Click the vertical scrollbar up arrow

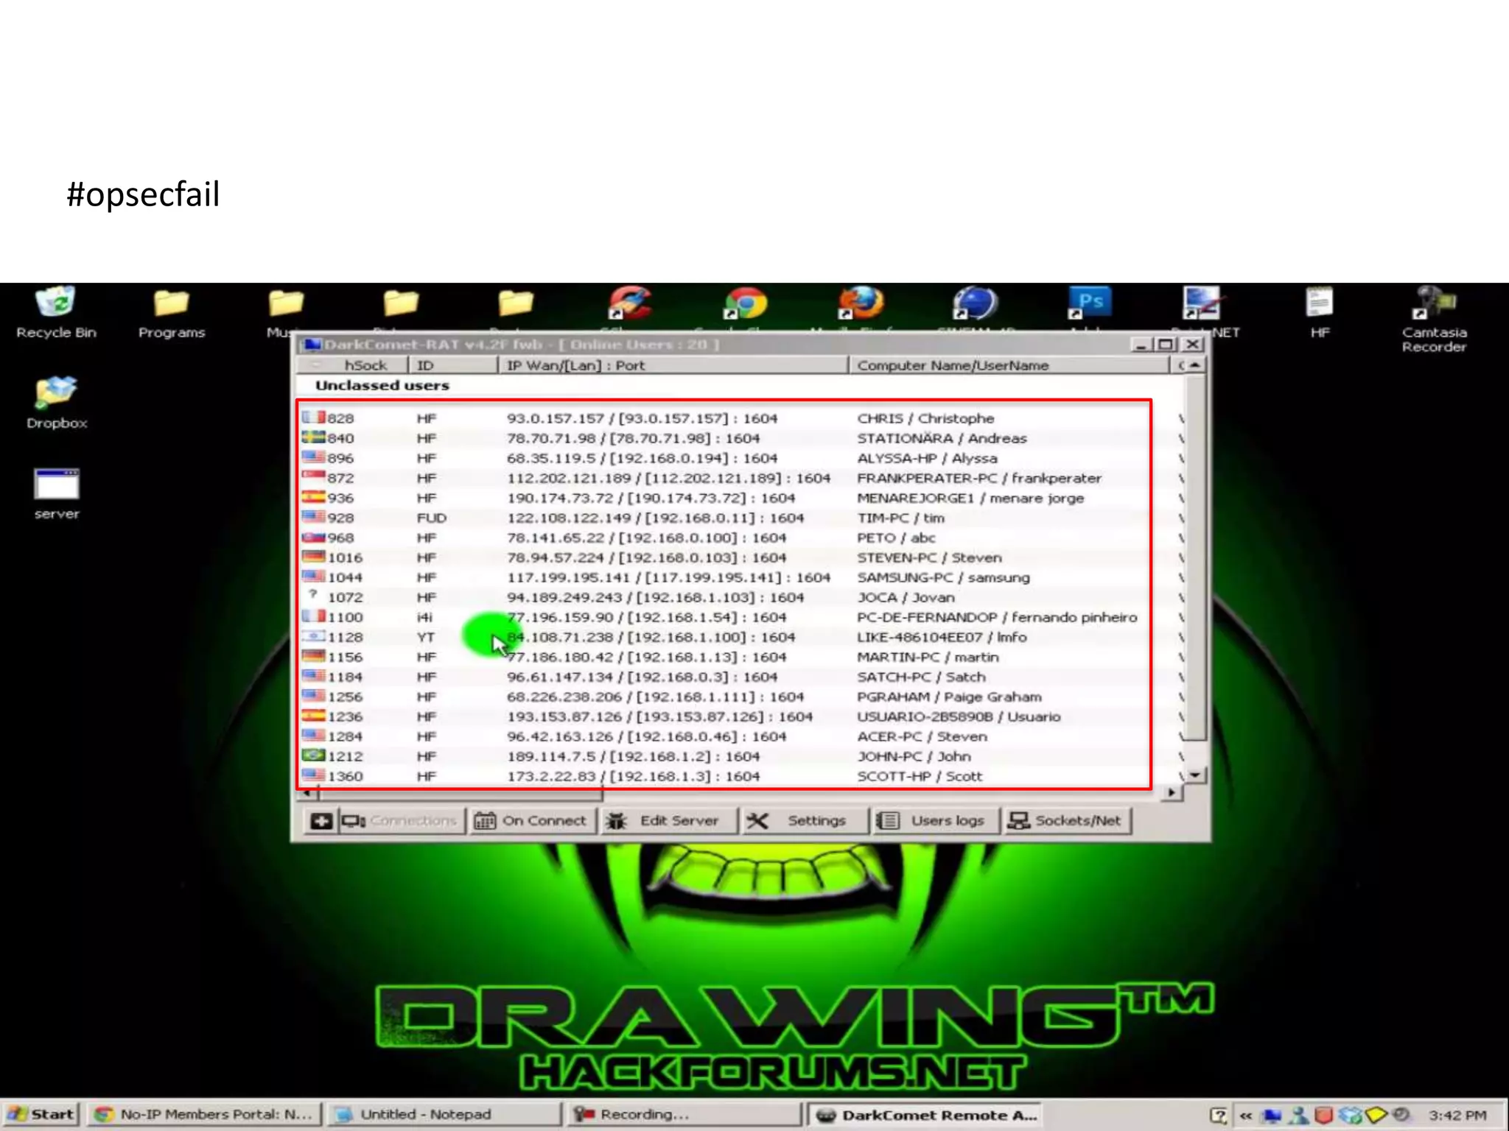(1194, 365)
